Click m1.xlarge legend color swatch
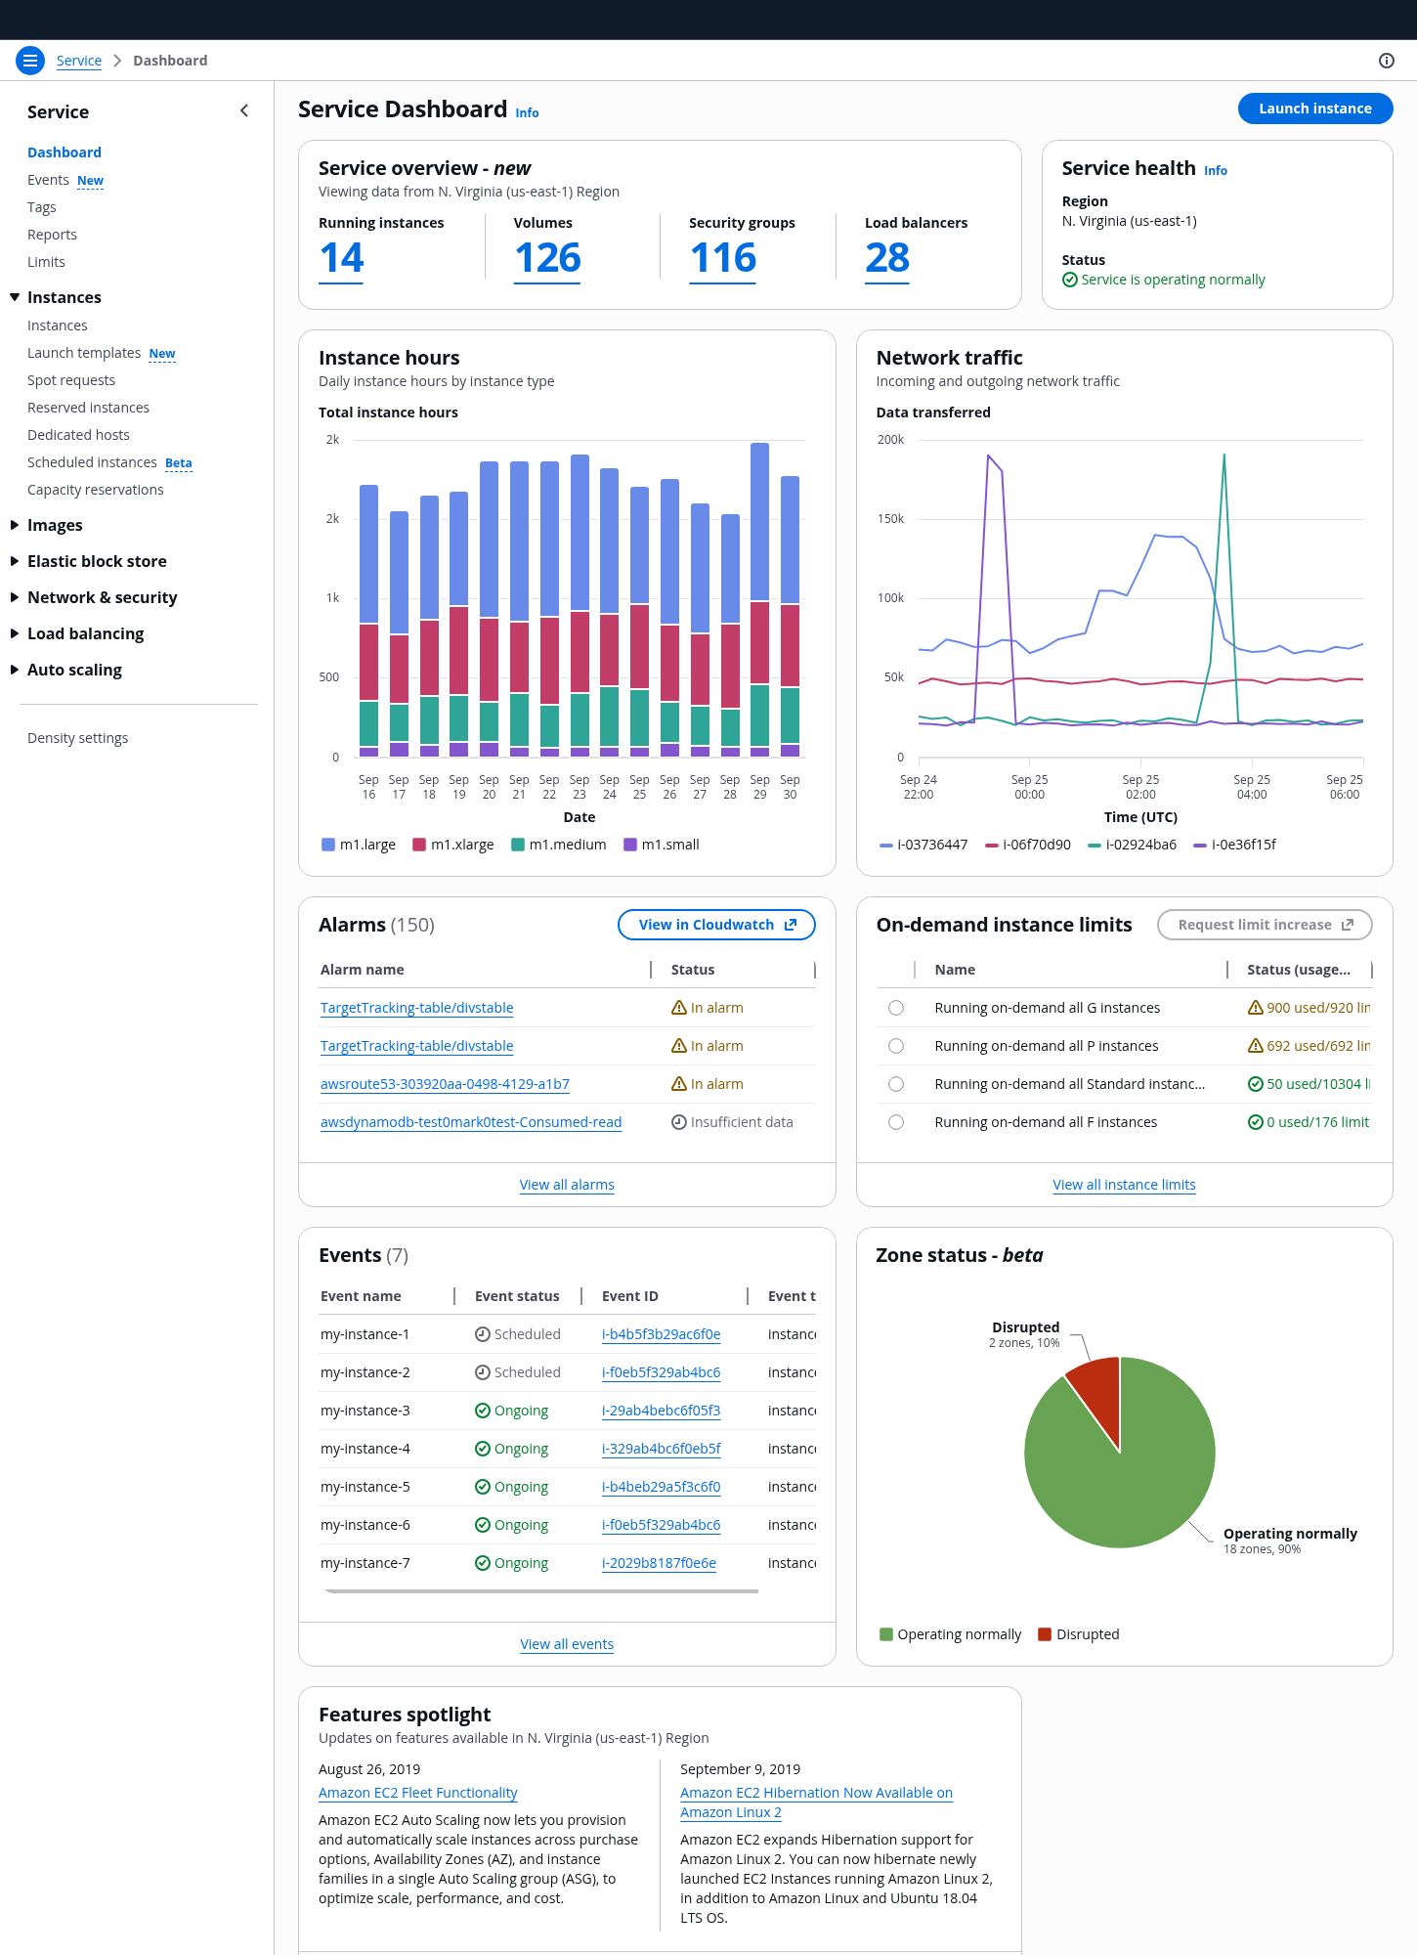 tap(419, 845)
